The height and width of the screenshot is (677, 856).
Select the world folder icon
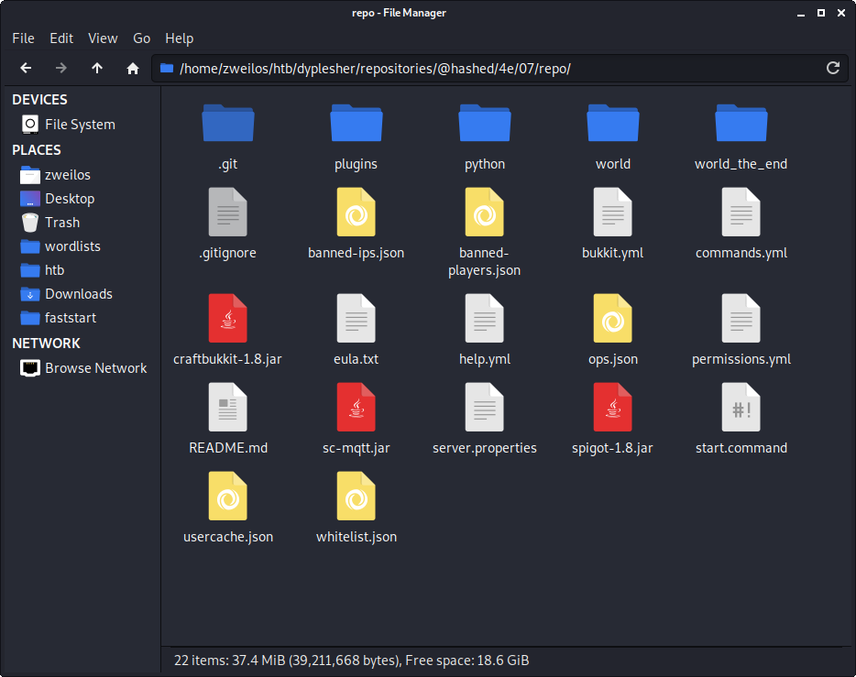613,123
